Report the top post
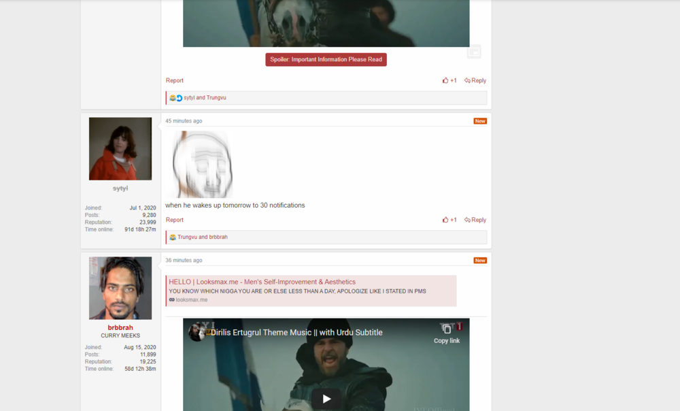680x411 pixels. tap(174, 80)
